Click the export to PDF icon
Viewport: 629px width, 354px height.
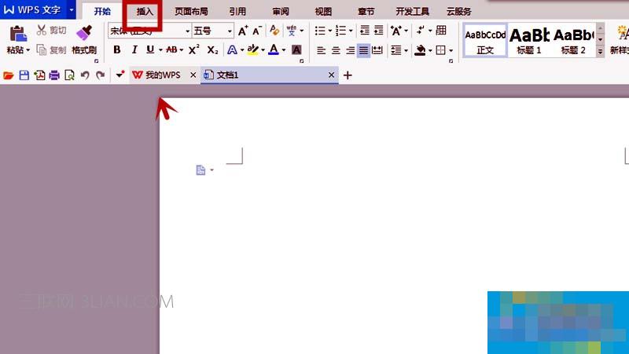click(x=39, y=75)
